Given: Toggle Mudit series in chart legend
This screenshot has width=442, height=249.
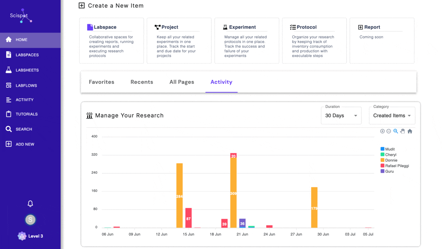Looking at the screenshot, I should [x=390, y=149].
